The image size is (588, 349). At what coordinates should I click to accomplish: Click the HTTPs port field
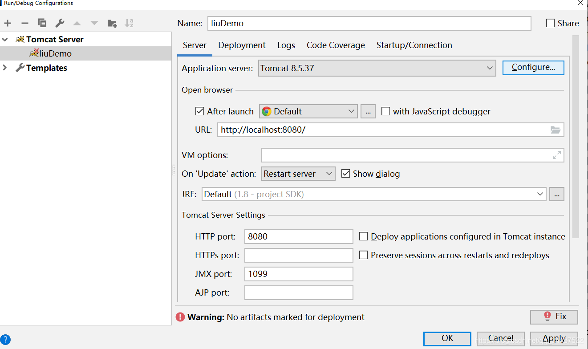[299, 255]
